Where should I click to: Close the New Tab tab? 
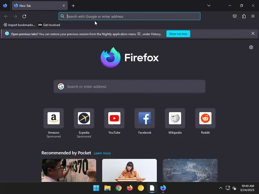(64, 6)
